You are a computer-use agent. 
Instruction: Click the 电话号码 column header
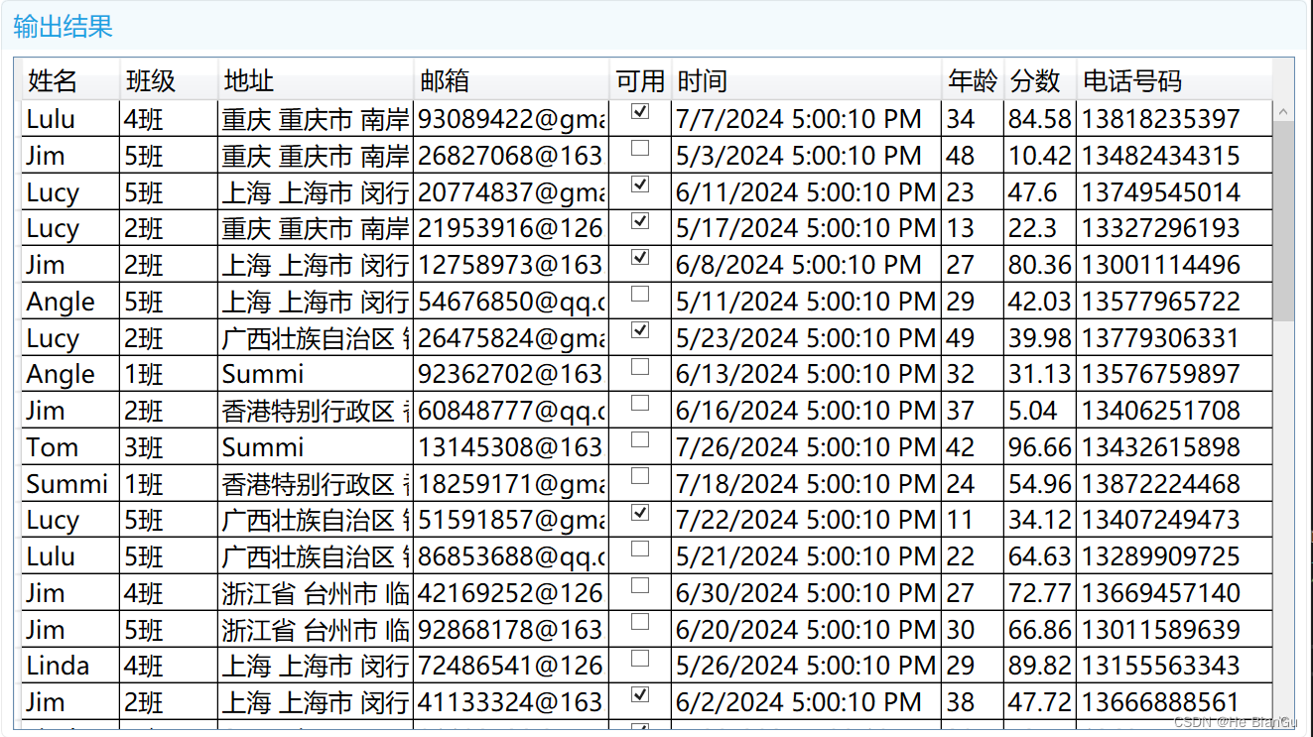1174,80
